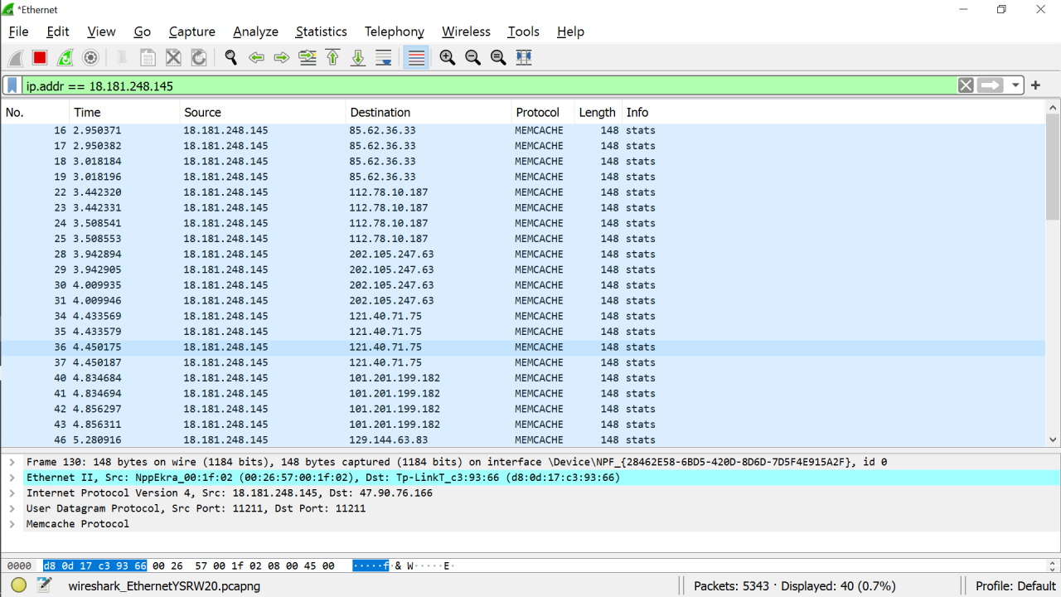Open the Statistics menu
Image resolution: width=1061 pixels, height=597 pixels.
coord(322,32)
